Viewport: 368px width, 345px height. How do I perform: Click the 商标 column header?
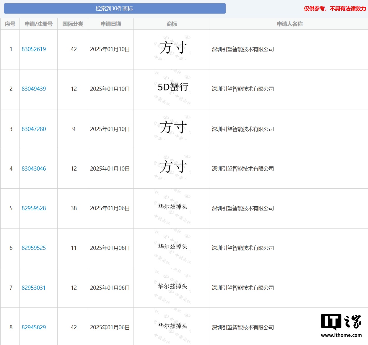pyautogui.click(x=172, y=24)
